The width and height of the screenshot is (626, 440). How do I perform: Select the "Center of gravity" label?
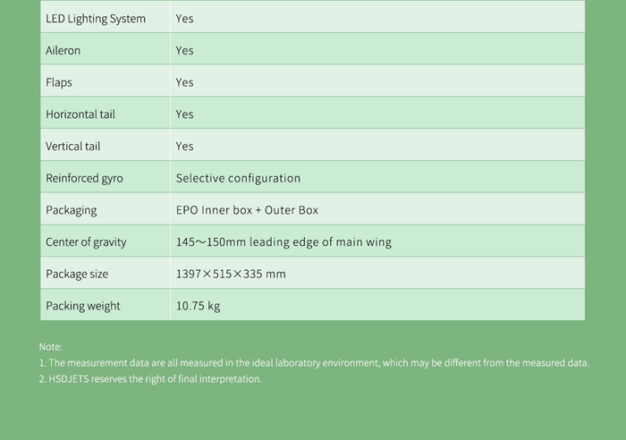86,242
